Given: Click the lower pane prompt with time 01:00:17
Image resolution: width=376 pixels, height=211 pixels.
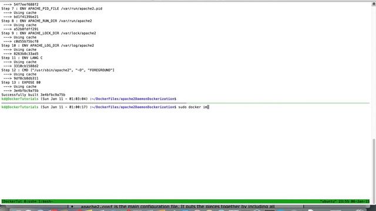Looking at the screenshot, I should [x=89, y=107].
